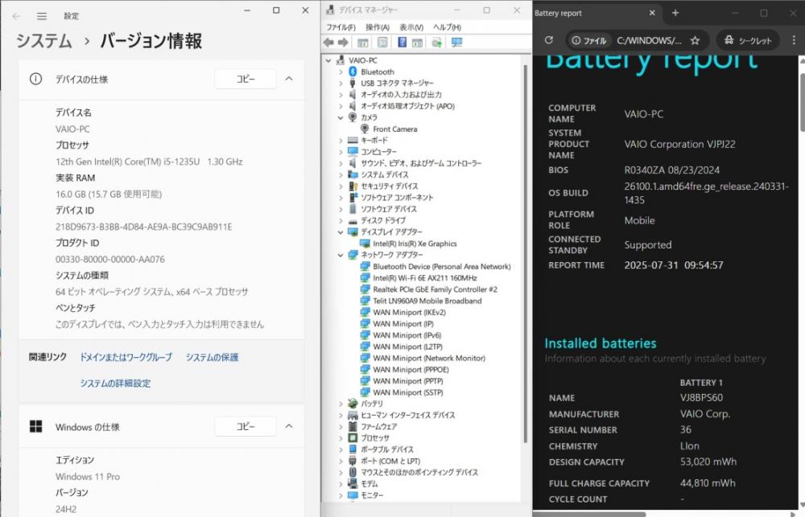Viewport: 805px width, 517px height.
Task: Close the Battery report tab
Action: click(x=652, y=13)
